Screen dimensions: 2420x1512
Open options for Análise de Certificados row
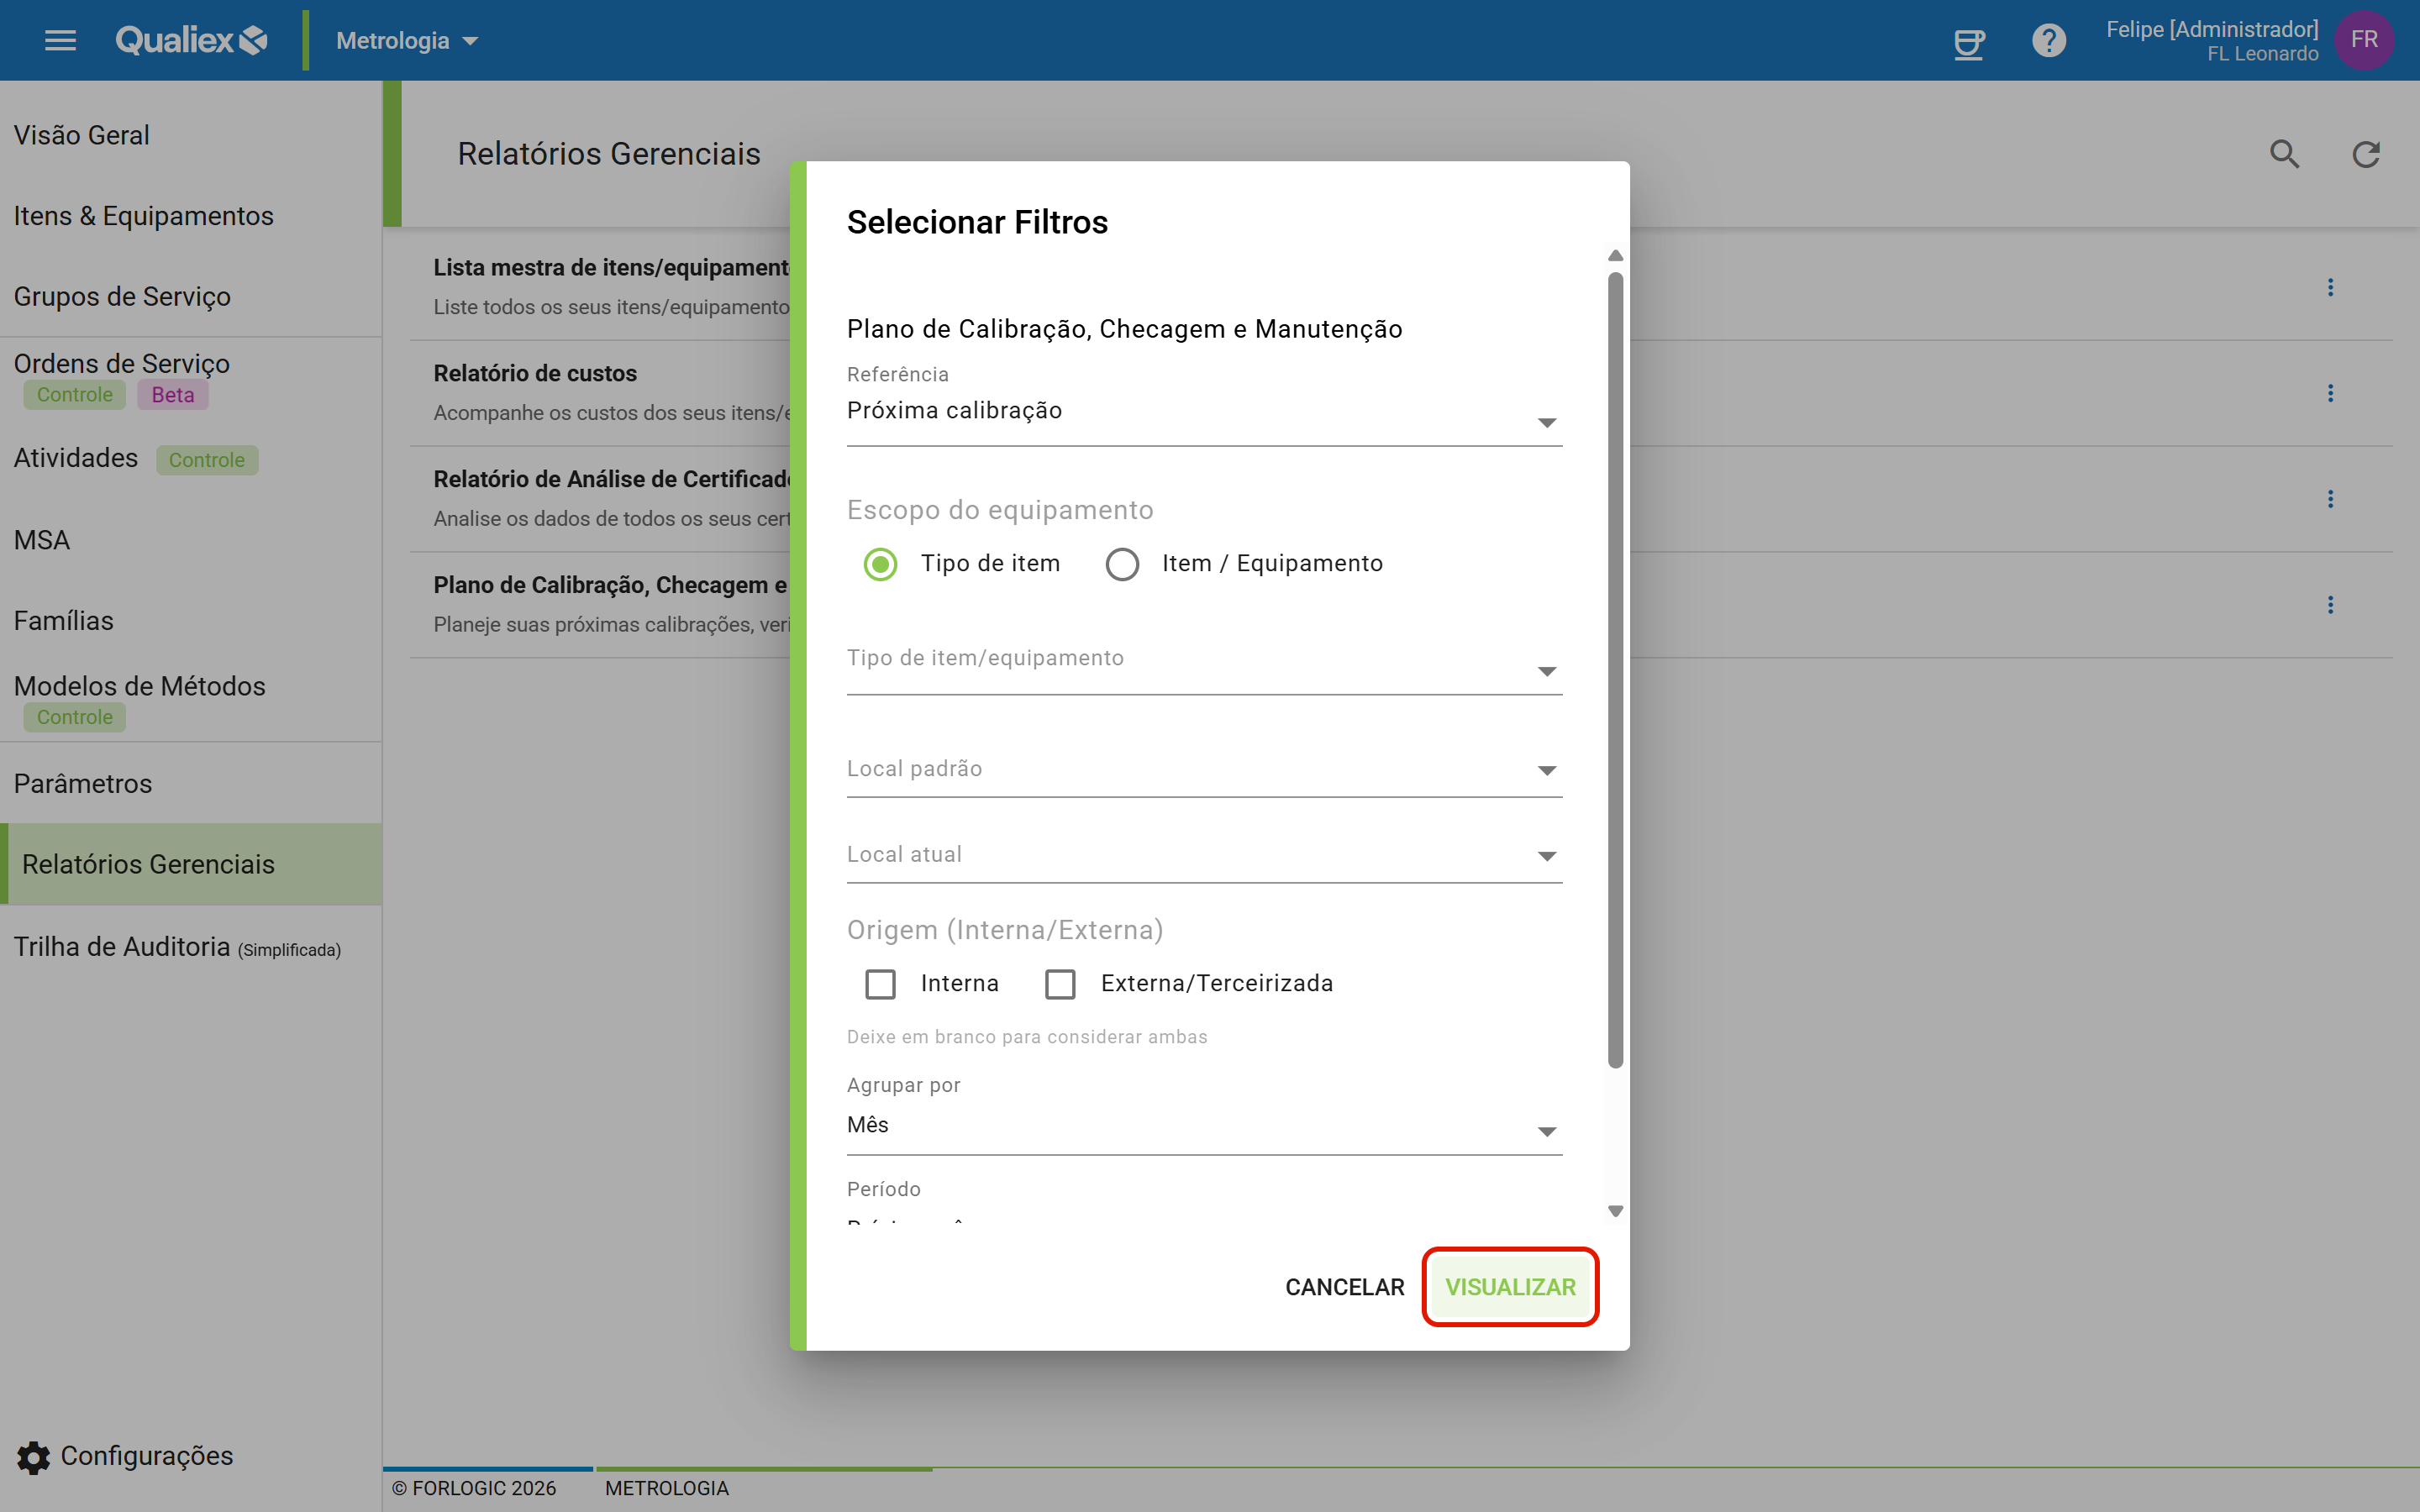click(x=2331, y=499)
